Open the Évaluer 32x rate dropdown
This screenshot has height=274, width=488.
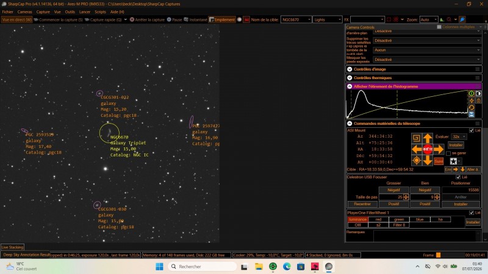459,136
